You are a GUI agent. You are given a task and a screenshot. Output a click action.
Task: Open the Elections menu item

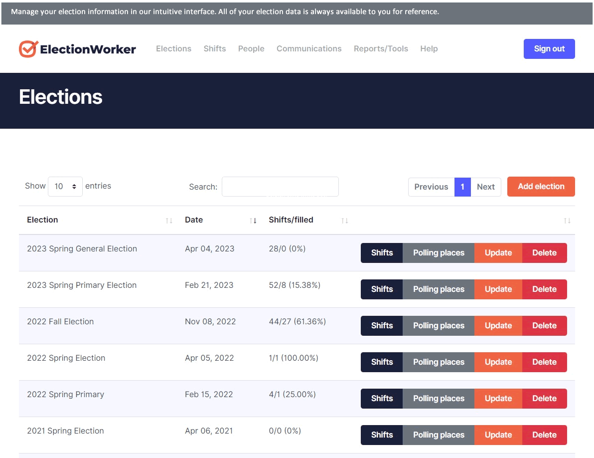pyautogui.click(x=173, y=49)
